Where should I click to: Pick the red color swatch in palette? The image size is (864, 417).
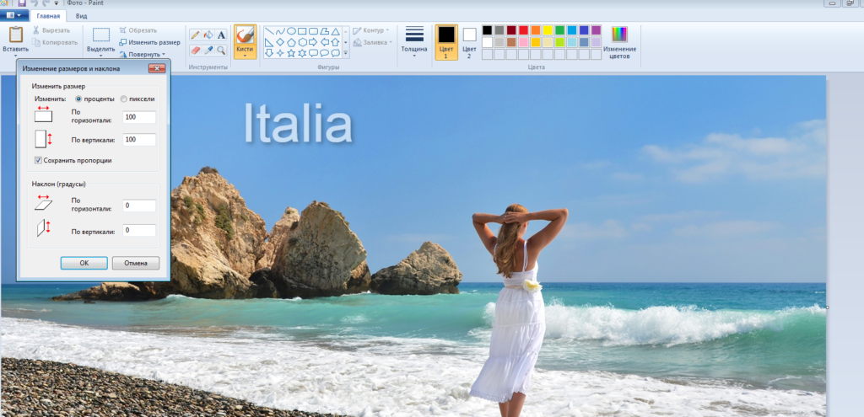[x=524, y=30]
